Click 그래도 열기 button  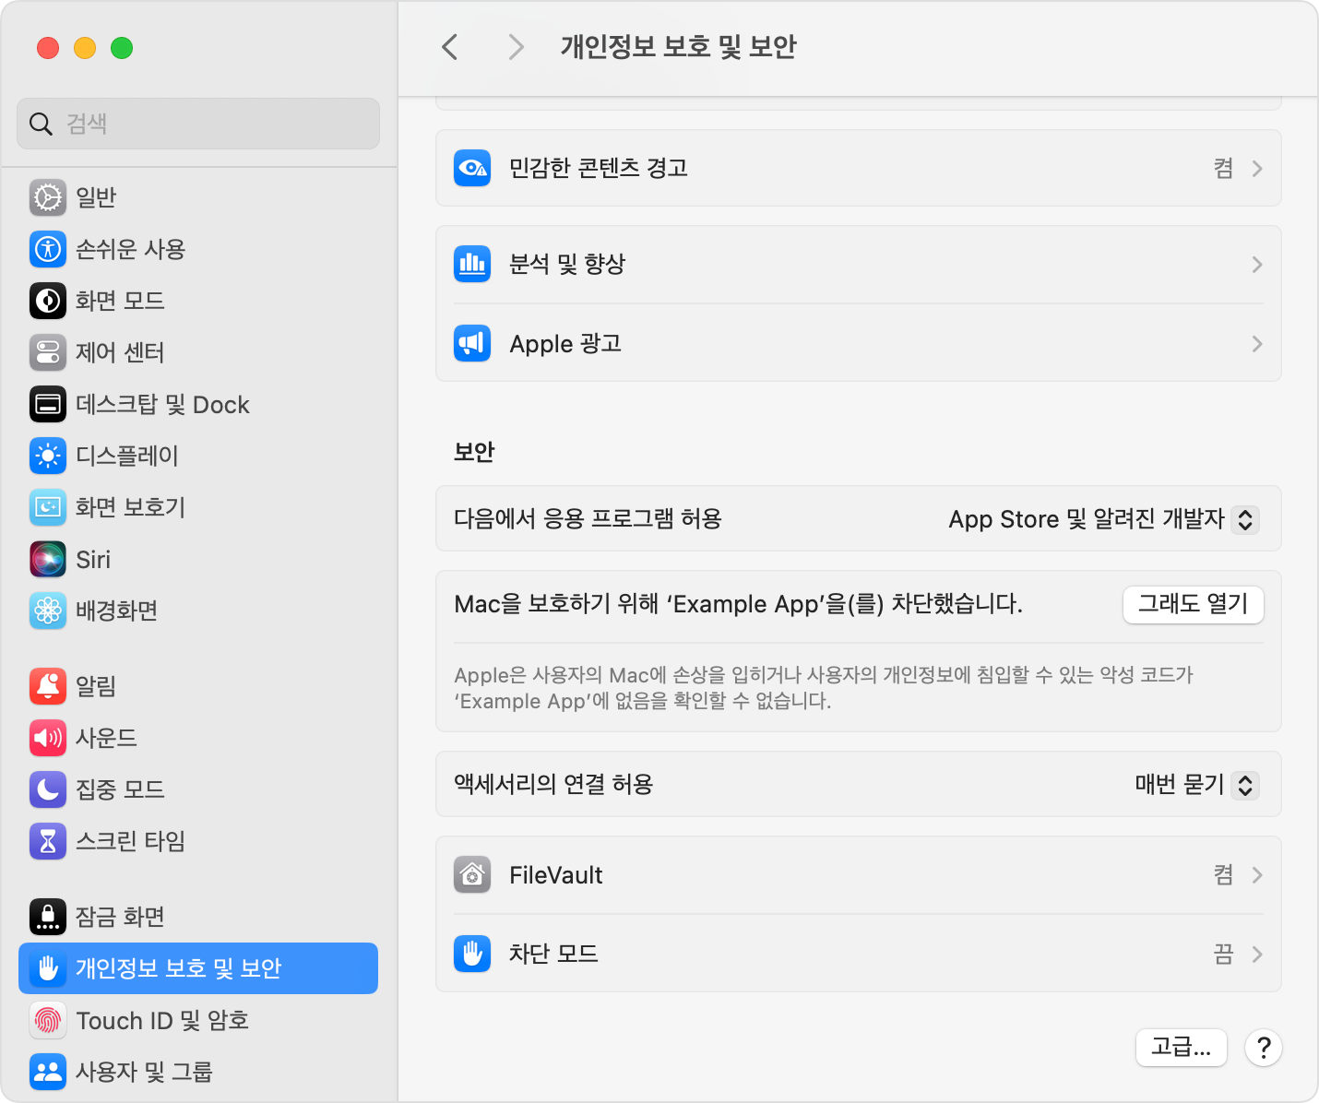1194,605
